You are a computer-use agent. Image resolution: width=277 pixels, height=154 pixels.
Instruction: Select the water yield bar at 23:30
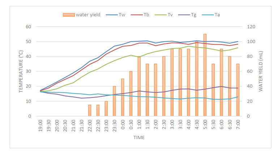point(114,101)
